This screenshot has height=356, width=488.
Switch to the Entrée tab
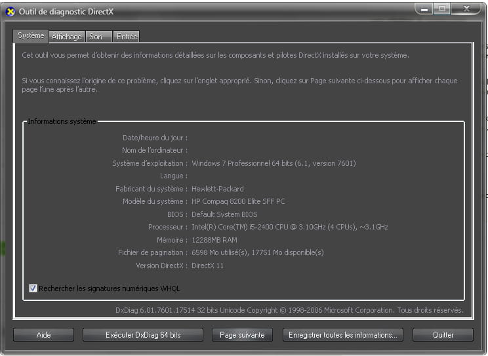127,37
